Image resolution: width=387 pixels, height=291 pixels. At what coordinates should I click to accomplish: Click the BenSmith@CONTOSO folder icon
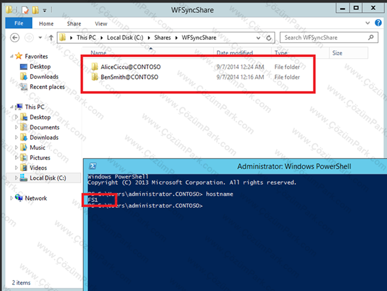[x=95, y=77]
